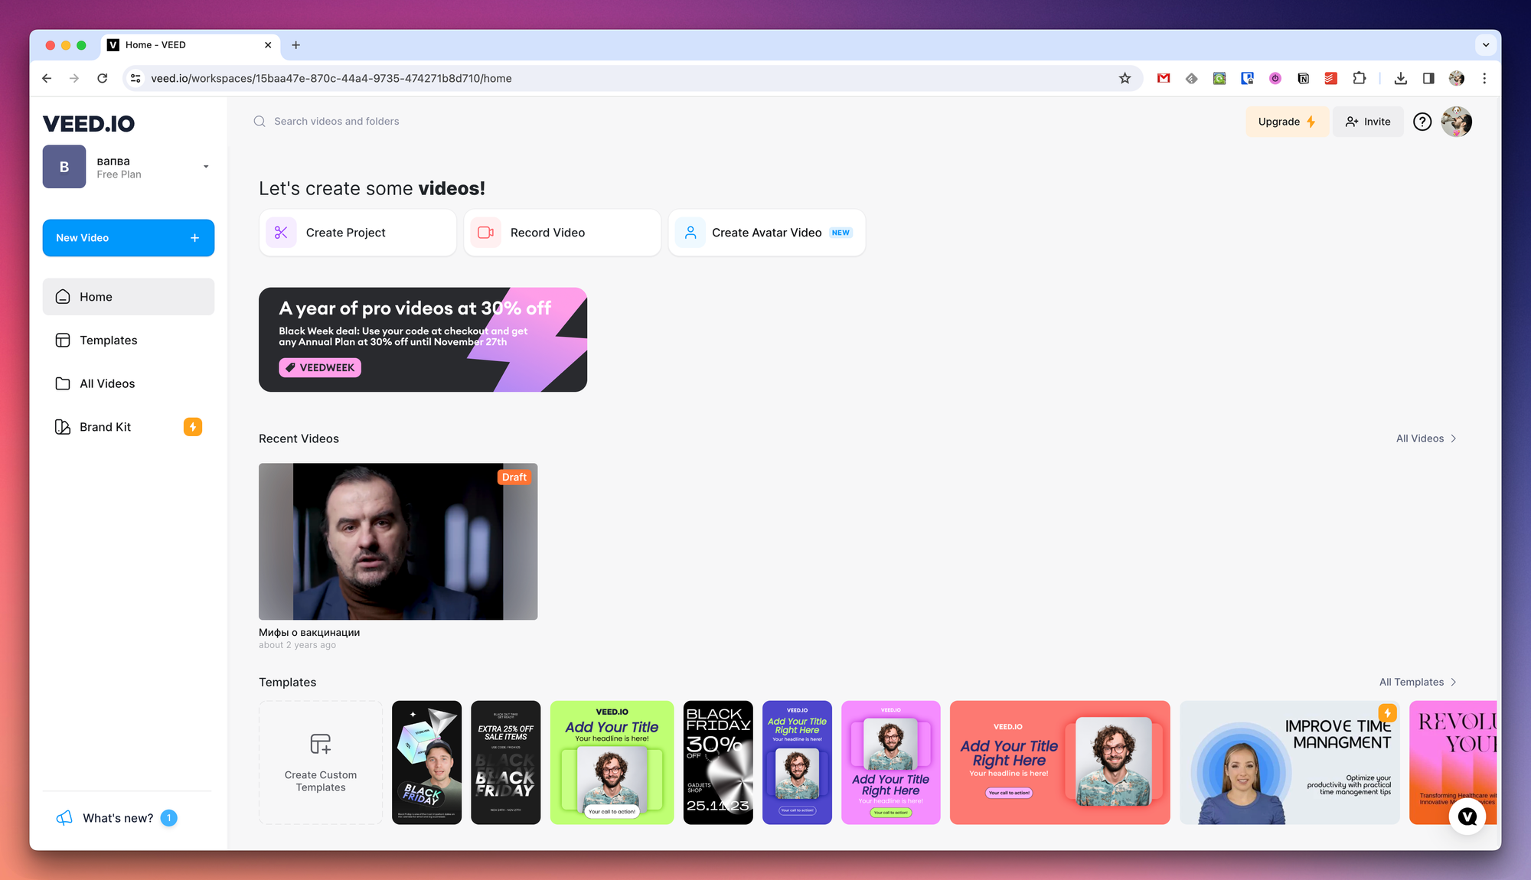The width and height of the screenshot is (1531, 880).
Task: Click the blue New Video button
Action: (128, 238)
